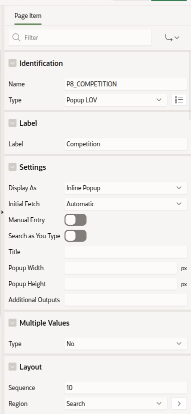Open the Go to Group arrow menu
Image resolution: width=191 pixels, height=414 pixels.
point(172,37)
